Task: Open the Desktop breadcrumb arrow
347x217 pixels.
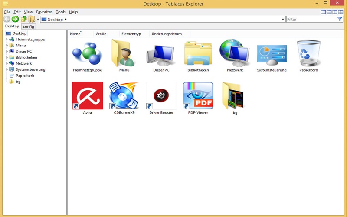Action: tap(65, 19)
